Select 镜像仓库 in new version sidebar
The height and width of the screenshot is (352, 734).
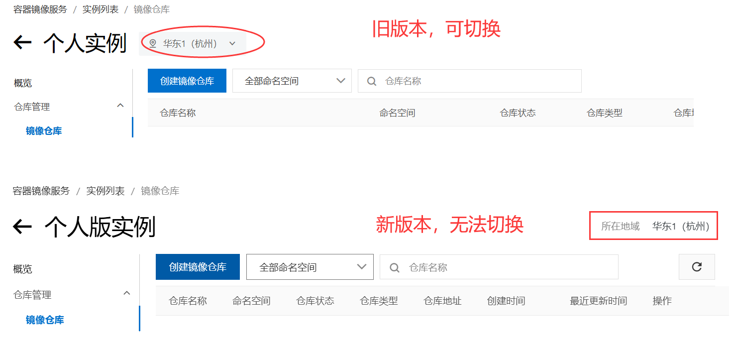point(45,320)
